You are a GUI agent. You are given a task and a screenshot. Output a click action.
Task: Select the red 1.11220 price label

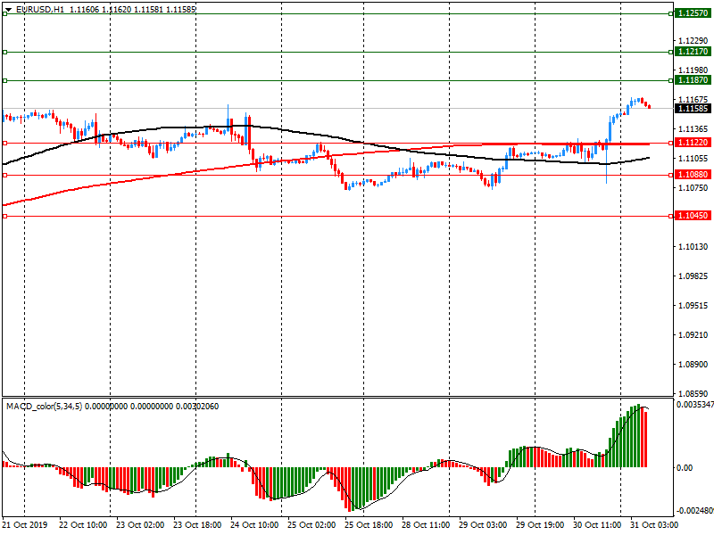[693, 143]
